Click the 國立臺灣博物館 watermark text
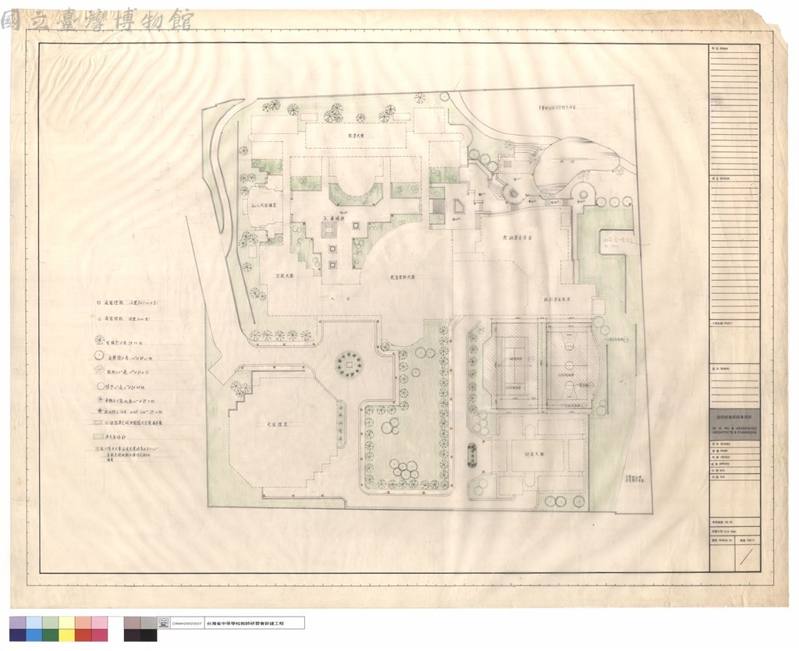Viewport: 799px width, 651px height. (x=97, y=20)
